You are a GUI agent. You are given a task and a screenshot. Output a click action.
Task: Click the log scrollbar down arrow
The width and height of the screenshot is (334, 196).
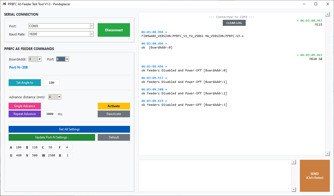[x=328, y=154]
